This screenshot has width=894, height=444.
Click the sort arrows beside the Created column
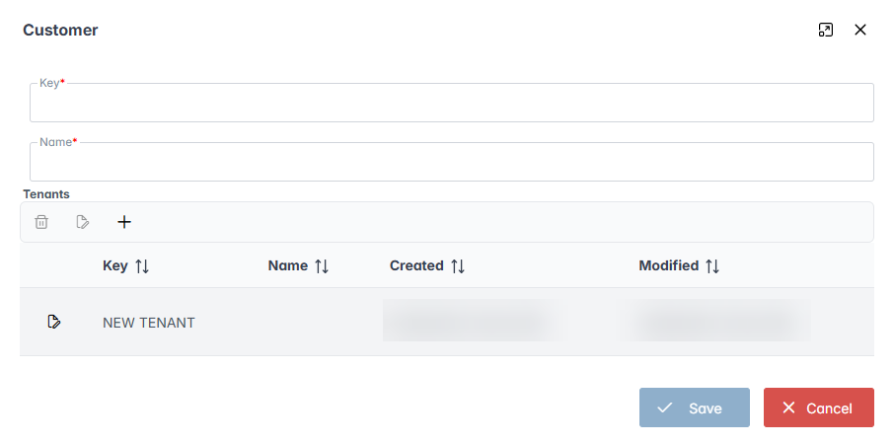pyautogui.click(x=458, y=266)
